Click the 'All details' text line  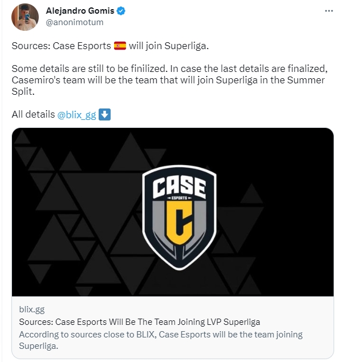(x=61, y=115)
